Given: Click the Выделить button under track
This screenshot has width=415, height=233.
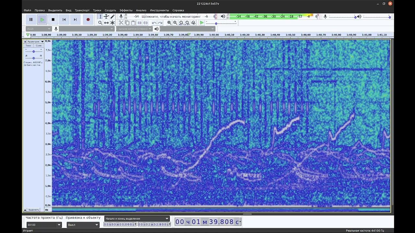Looking at the screenshot, I should [x=34, y=210].
